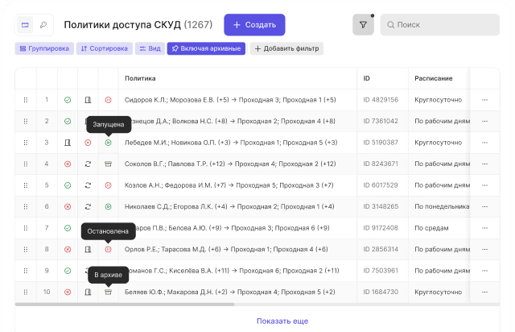Image resolution: width=515 pixels, height=332 pixels.
Task: Select the policy Лебедев М.И.; Новикова О.П.
Action: pos(231,143)
